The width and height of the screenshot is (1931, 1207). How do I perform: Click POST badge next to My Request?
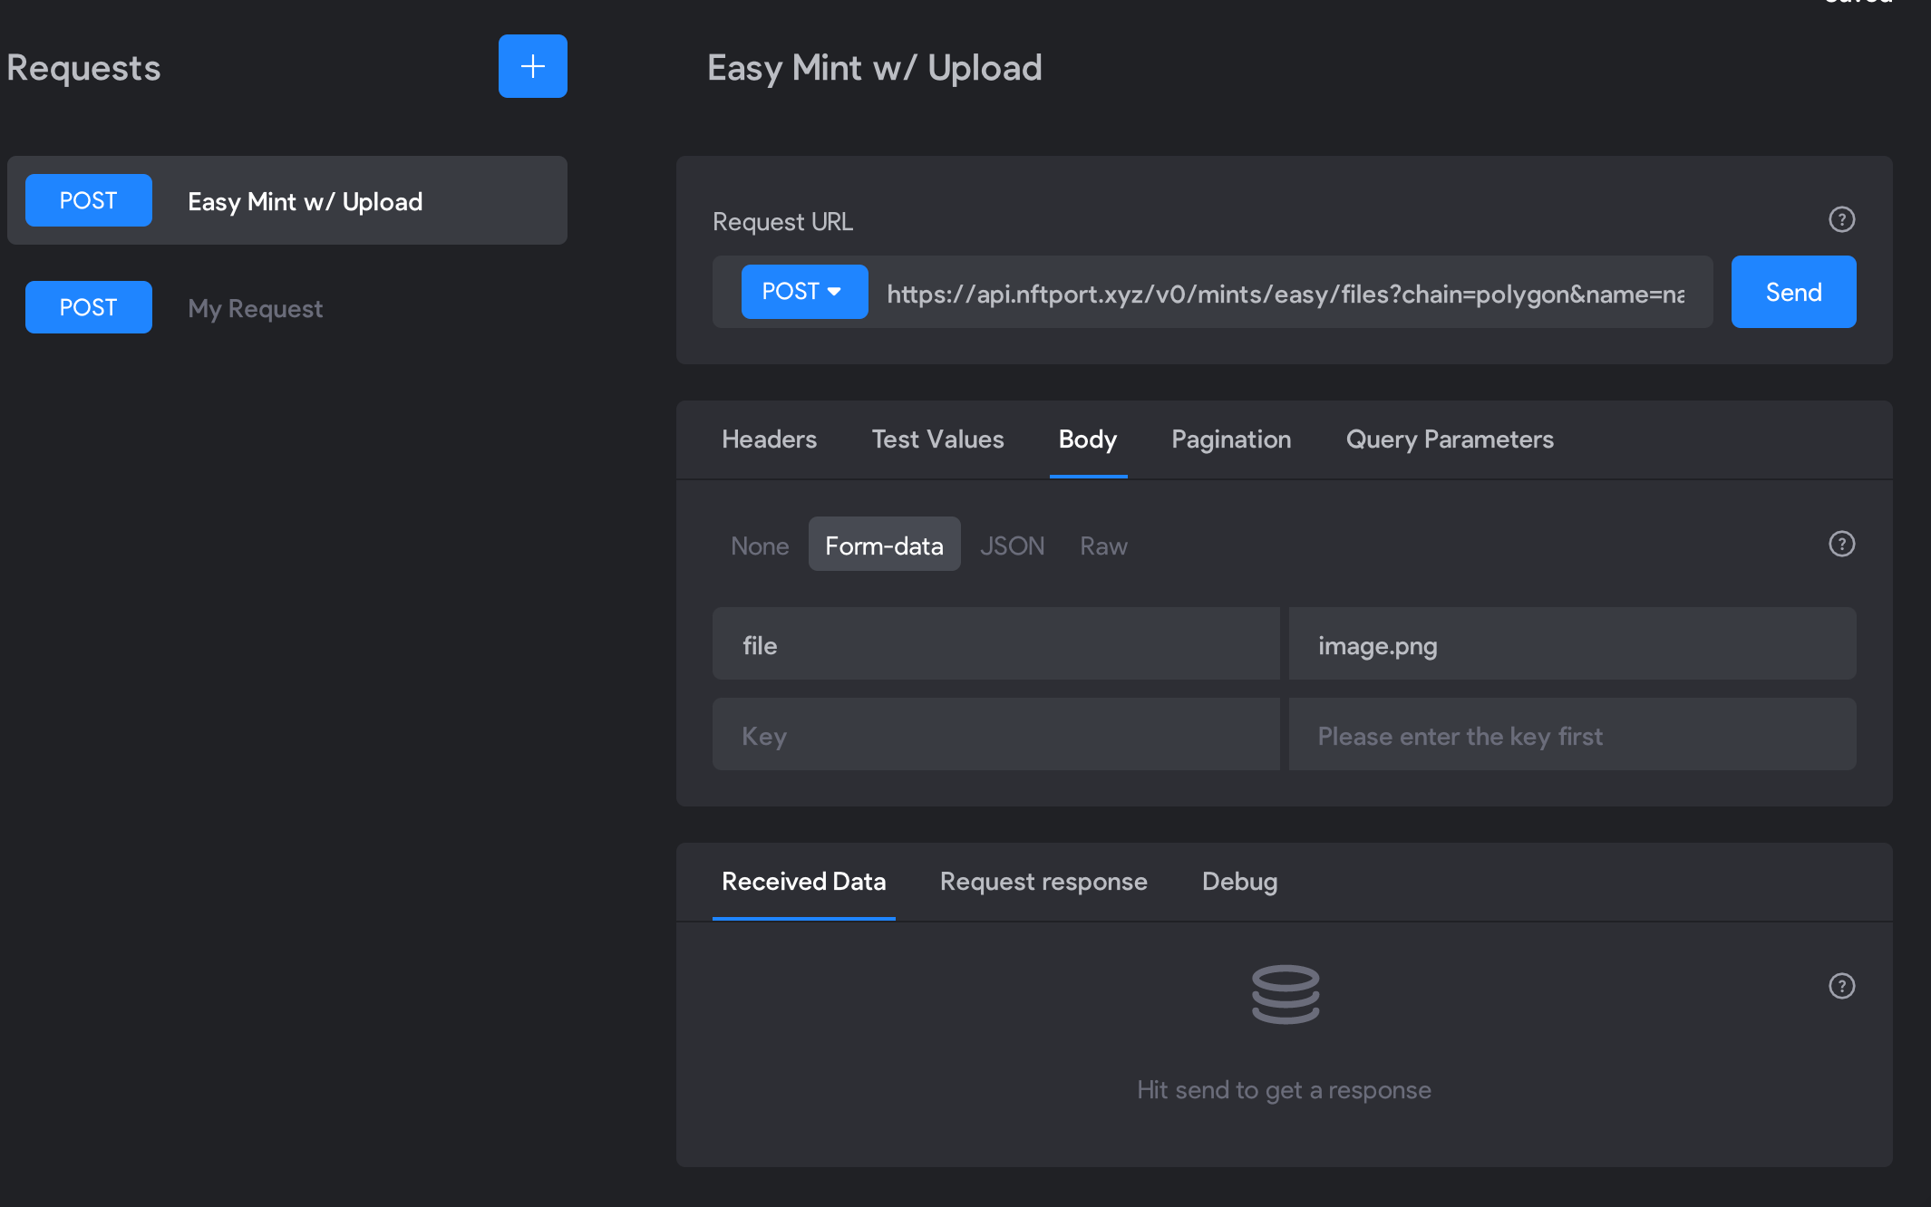tap(89, 307)
